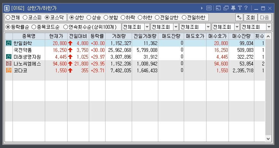The width and height of the screenshot is (279, 148).
Task: Select the 미래생명자원 stock name
Action: click(27, 57)
